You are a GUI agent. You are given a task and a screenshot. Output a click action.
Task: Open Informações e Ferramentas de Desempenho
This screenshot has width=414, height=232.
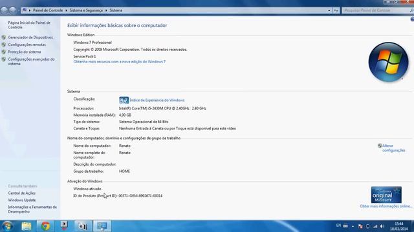click(32, 209)
